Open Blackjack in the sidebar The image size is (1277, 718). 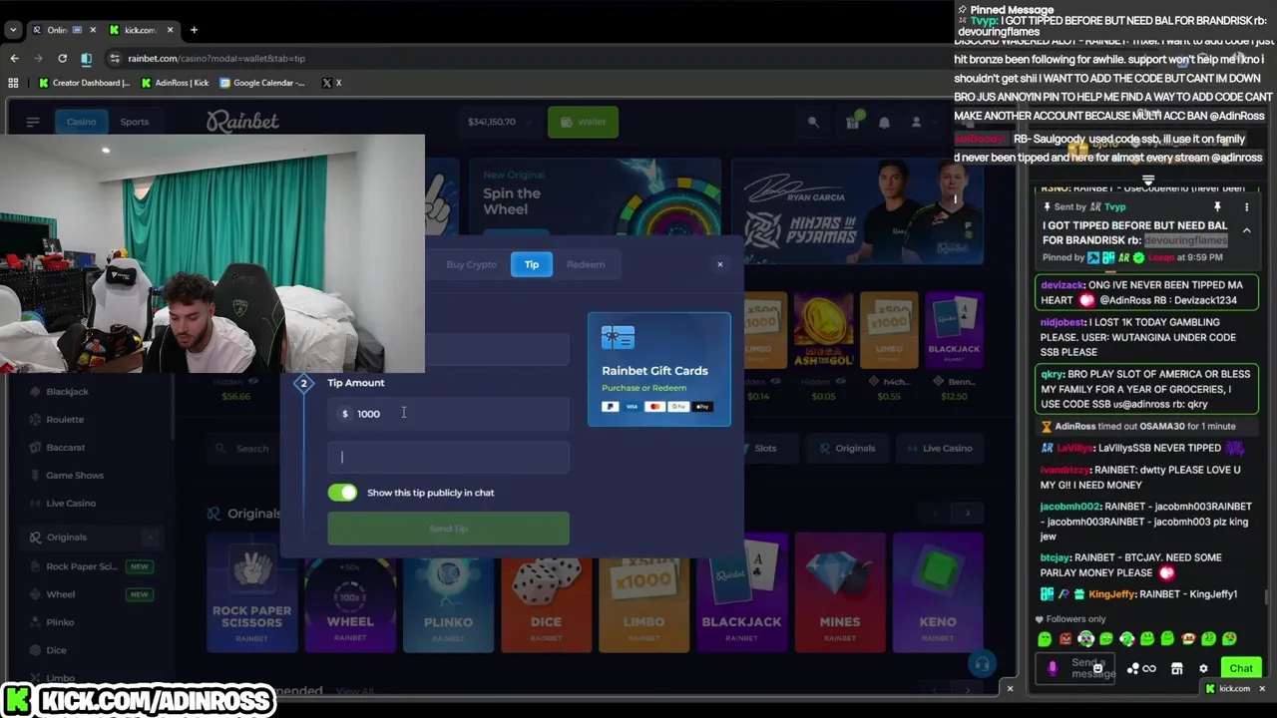(x=67, y=392)
